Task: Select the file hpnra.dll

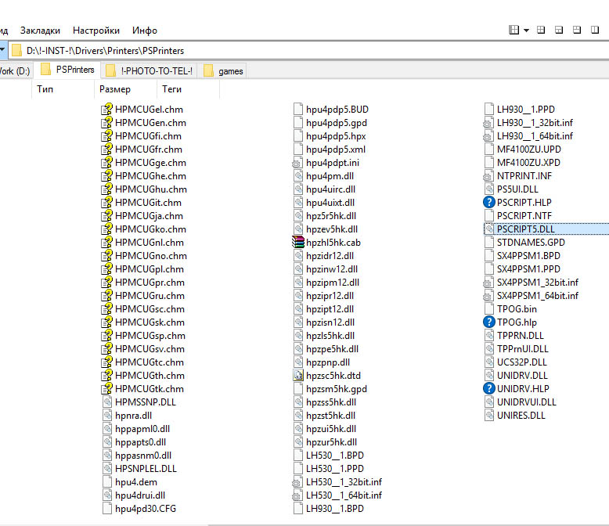Action: click(133, 416)
